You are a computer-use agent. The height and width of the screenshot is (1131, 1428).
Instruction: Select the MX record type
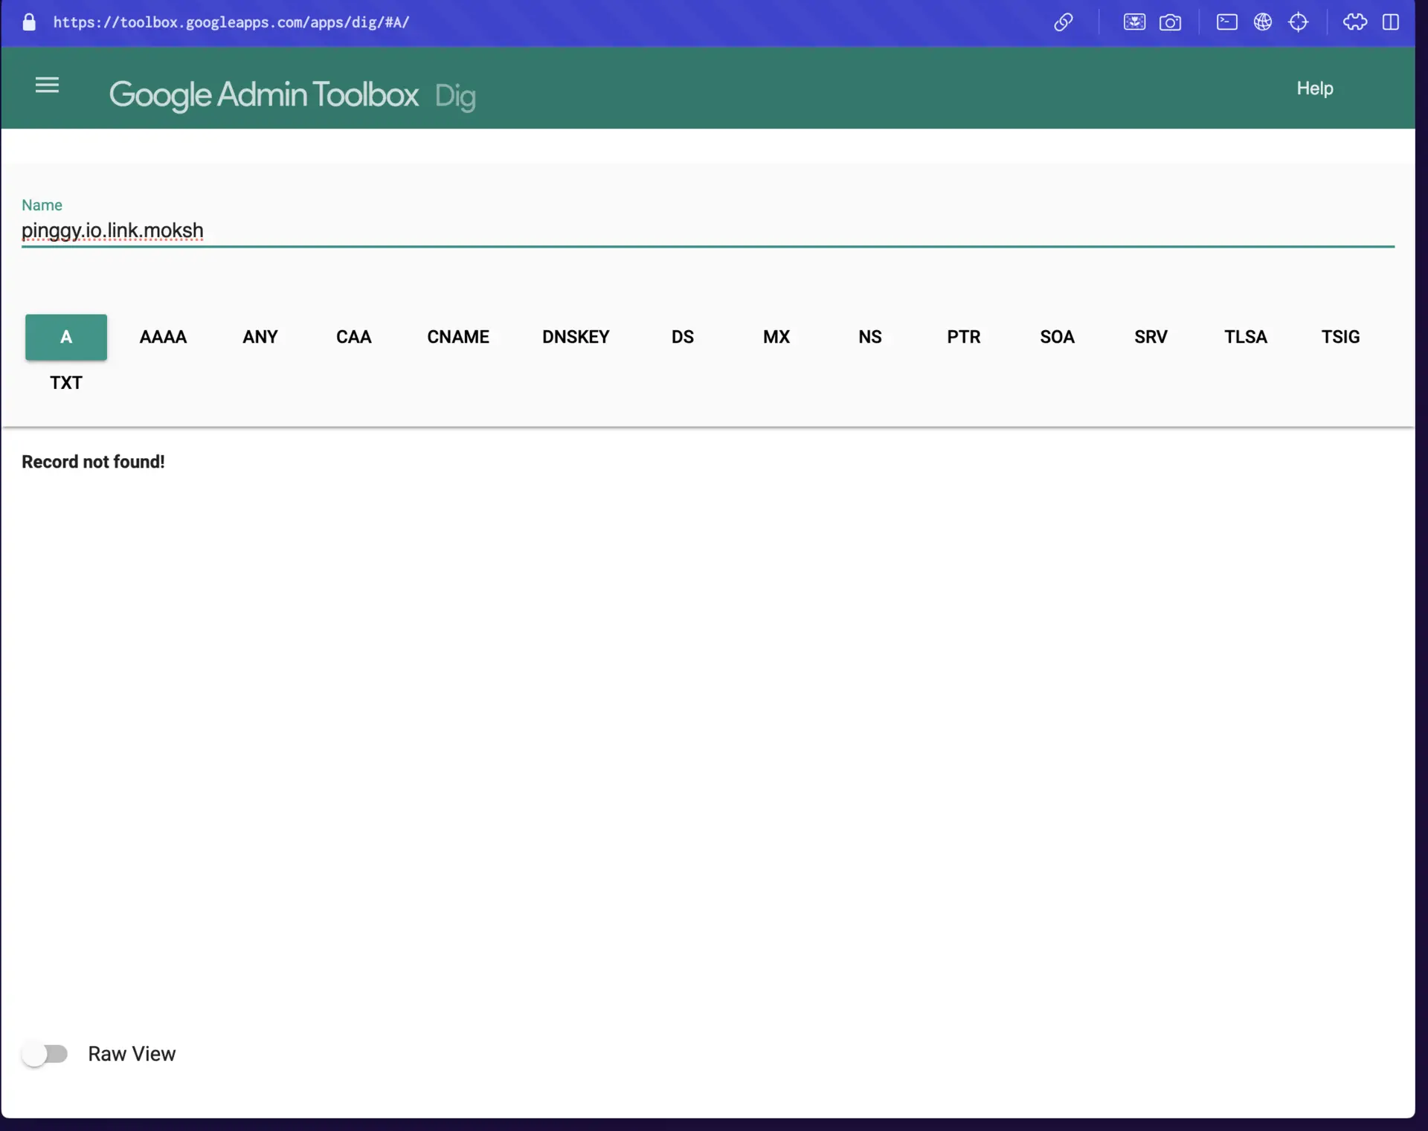(776, 336)
